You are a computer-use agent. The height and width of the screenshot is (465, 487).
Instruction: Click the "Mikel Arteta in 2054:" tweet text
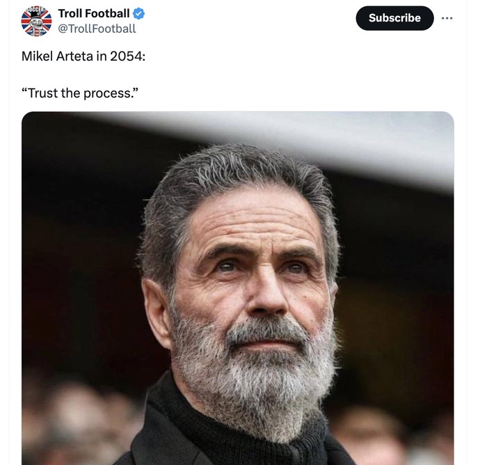pyautogui.click(x=83, y=56)
